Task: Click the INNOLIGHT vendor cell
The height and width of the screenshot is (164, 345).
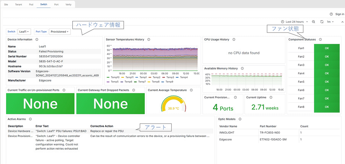Action: tap(226, 133)
